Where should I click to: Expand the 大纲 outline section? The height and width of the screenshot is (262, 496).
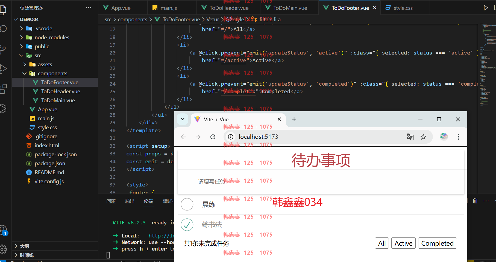(x=55, y=246)
